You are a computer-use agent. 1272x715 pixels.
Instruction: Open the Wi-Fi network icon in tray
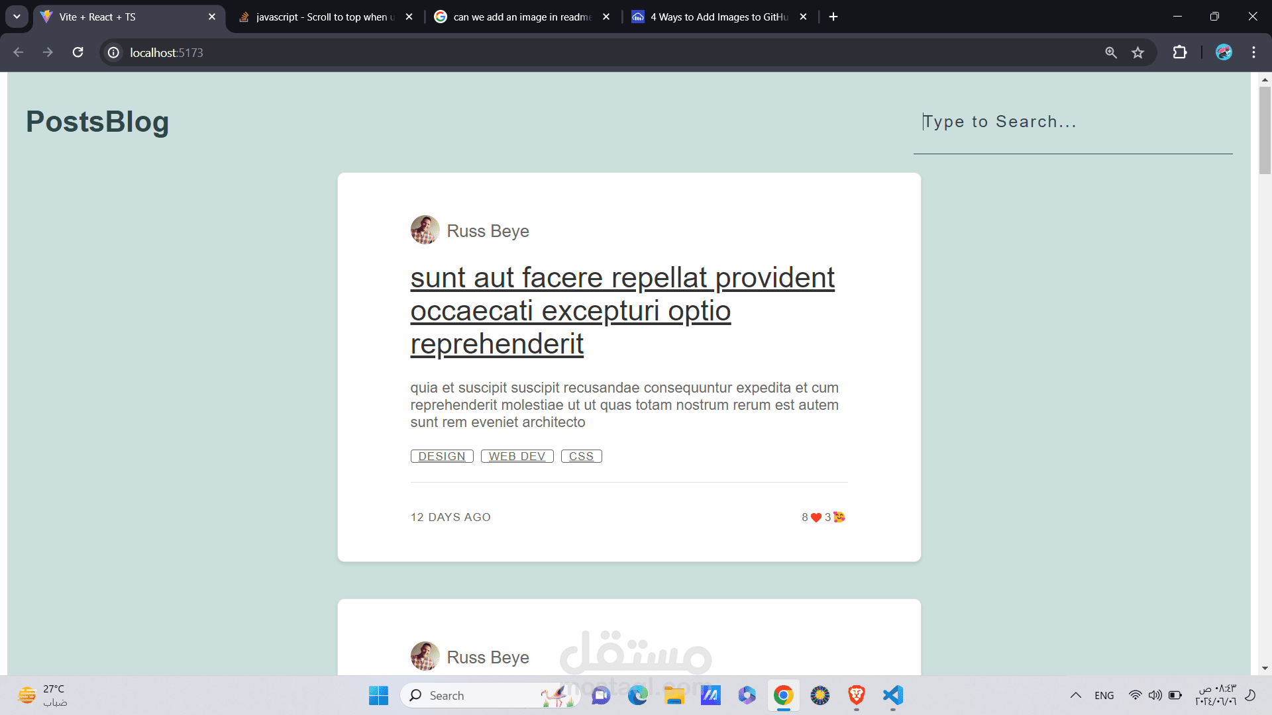coord(1136,695)
